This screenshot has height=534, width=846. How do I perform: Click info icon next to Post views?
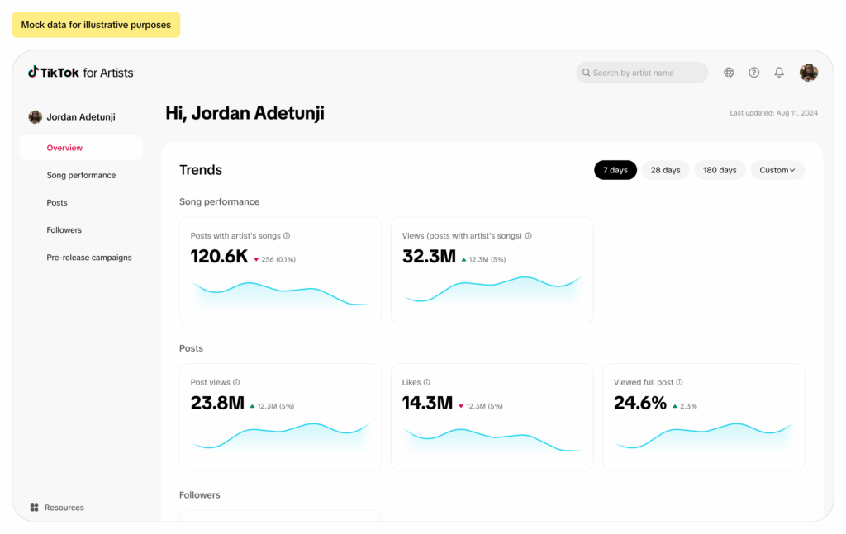click(236, 383)
